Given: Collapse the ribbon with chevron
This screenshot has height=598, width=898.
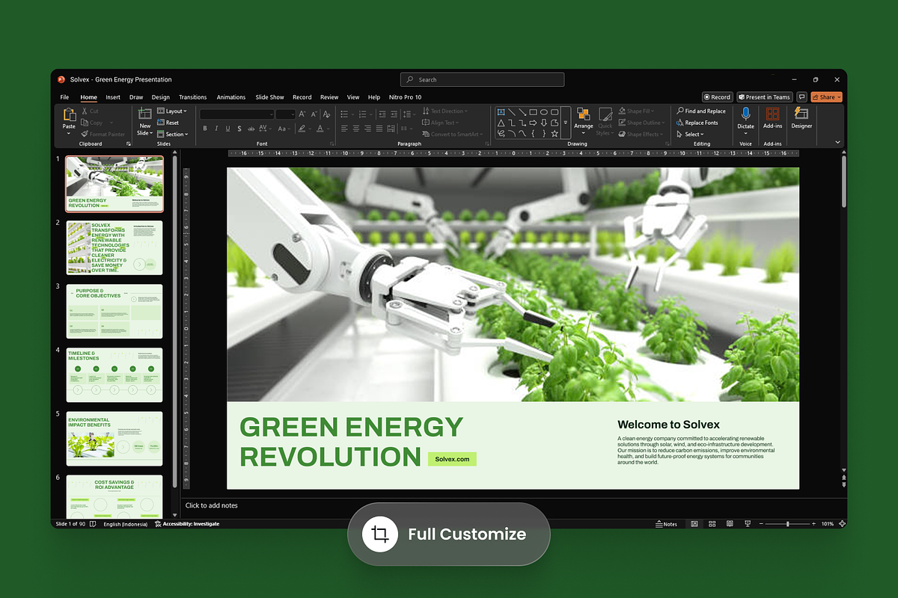Looking at the screenshot, I should coord(837,141).
